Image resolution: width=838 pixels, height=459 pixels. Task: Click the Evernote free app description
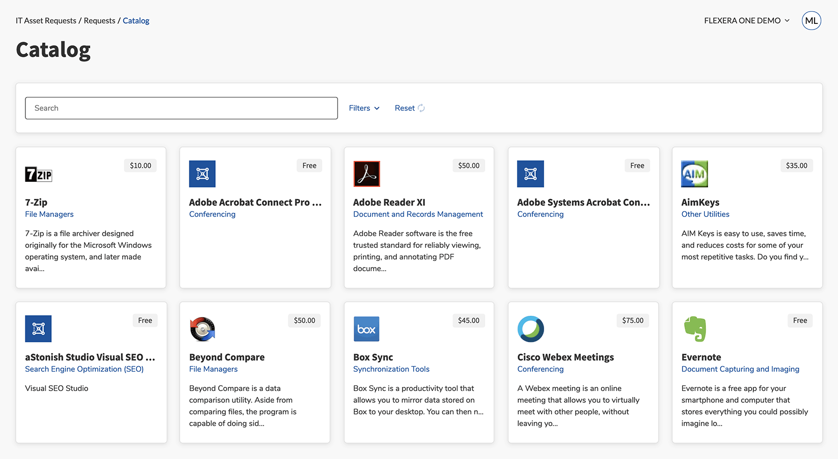pyautogui.click(x=745, y=406)
